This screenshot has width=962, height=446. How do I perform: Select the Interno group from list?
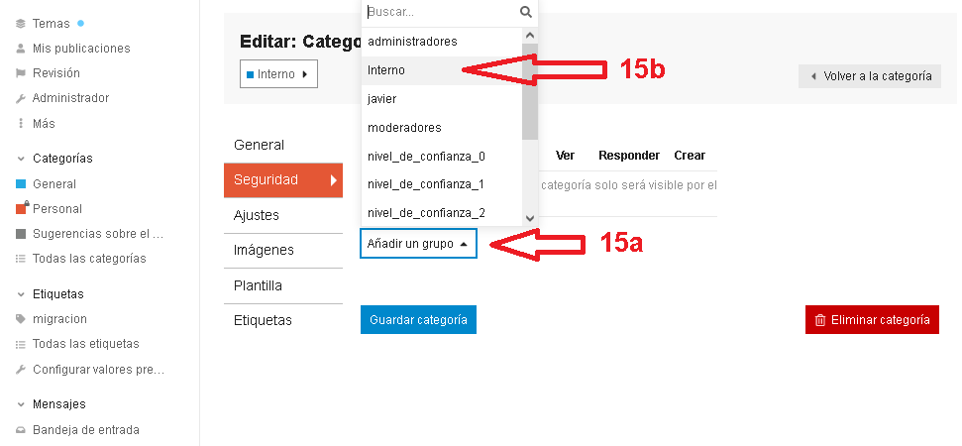click(386, 70)
